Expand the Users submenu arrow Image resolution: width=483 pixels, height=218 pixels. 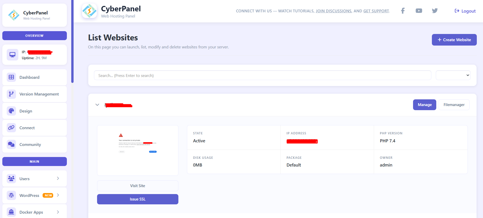58,178
